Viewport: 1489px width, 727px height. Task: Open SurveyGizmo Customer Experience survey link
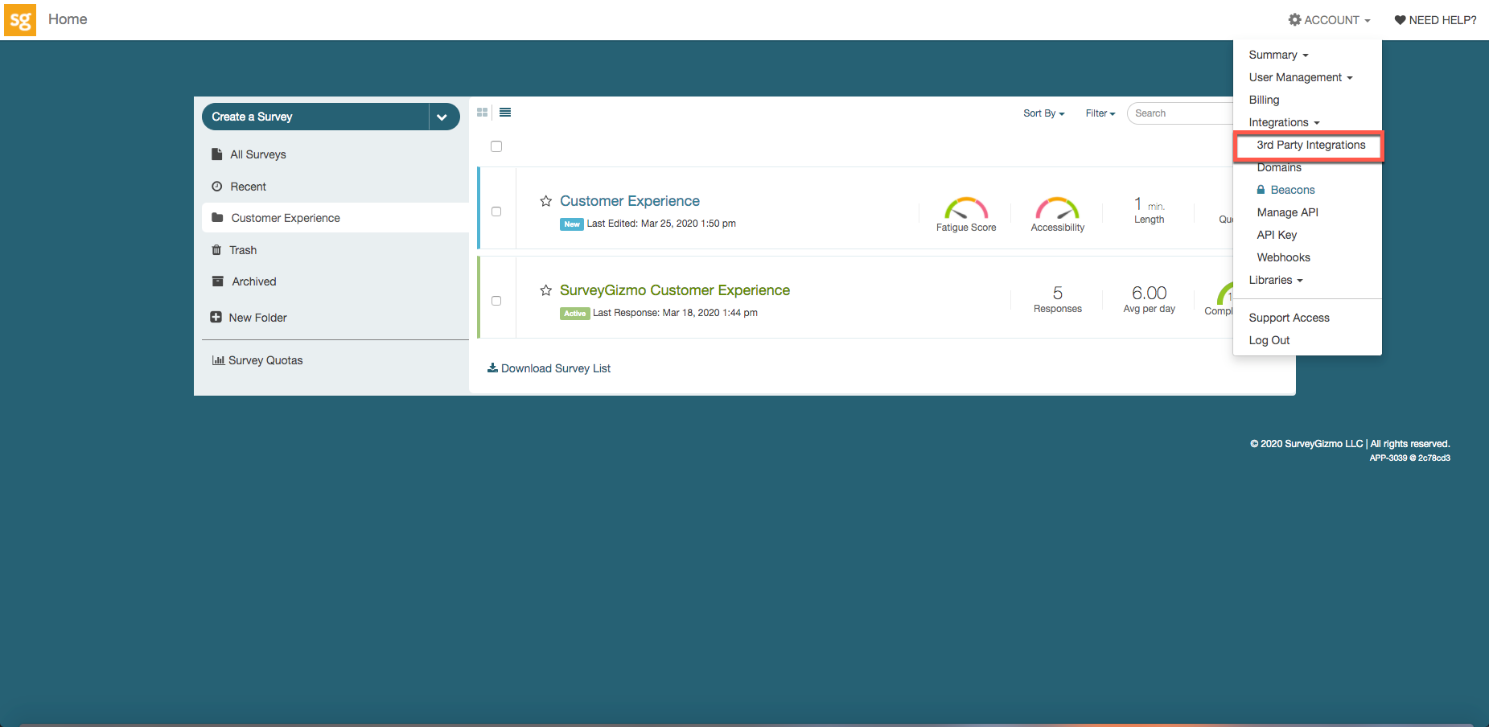675,290
